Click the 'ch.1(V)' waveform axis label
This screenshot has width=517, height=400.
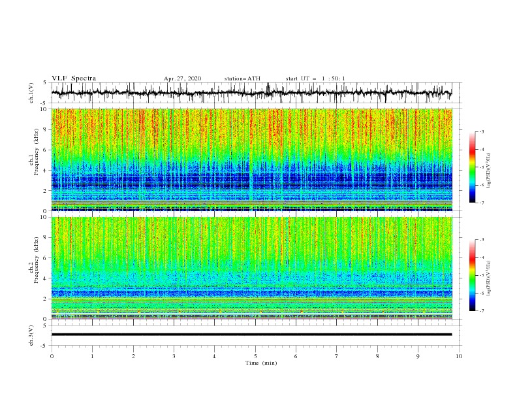(x=31, y=93)
